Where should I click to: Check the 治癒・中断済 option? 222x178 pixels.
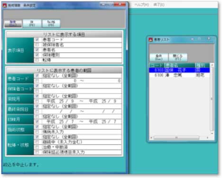tap(37, 147)
